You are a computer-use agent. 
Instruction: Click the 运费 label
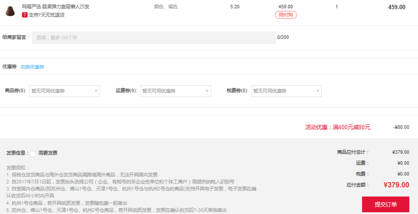coord(362,163)
